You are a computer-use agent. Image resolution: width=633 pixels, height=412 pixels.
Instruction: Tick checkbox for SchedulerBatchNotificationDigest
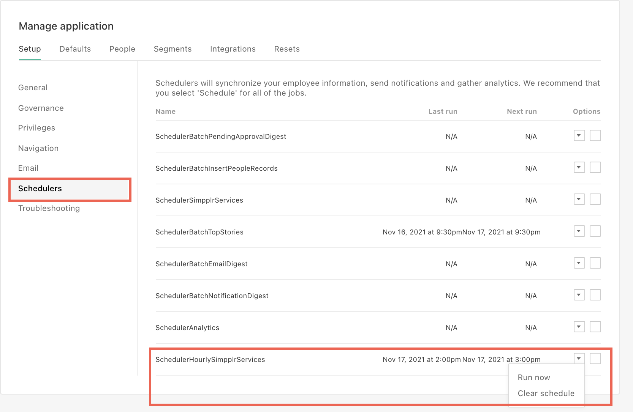click(x=595, y=295)
